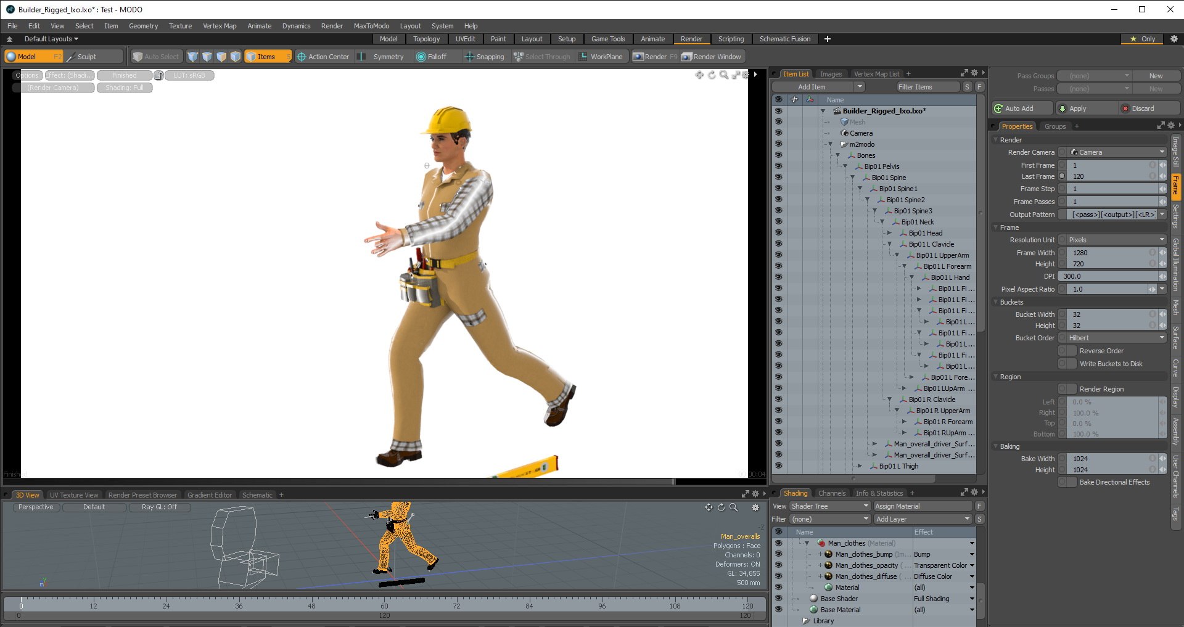This screenshot has width=1184, height=627.
Task: Open the Dynamics menu
Action: coord(296,26)
